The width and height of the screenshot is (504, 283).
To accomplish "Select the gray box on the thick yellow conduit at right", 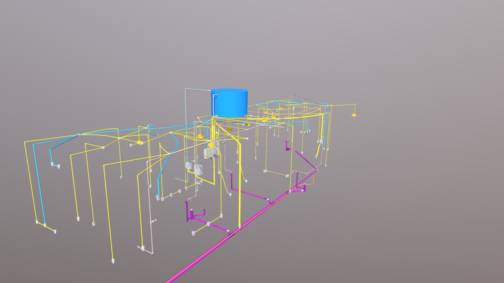I will tap(321, 142).
